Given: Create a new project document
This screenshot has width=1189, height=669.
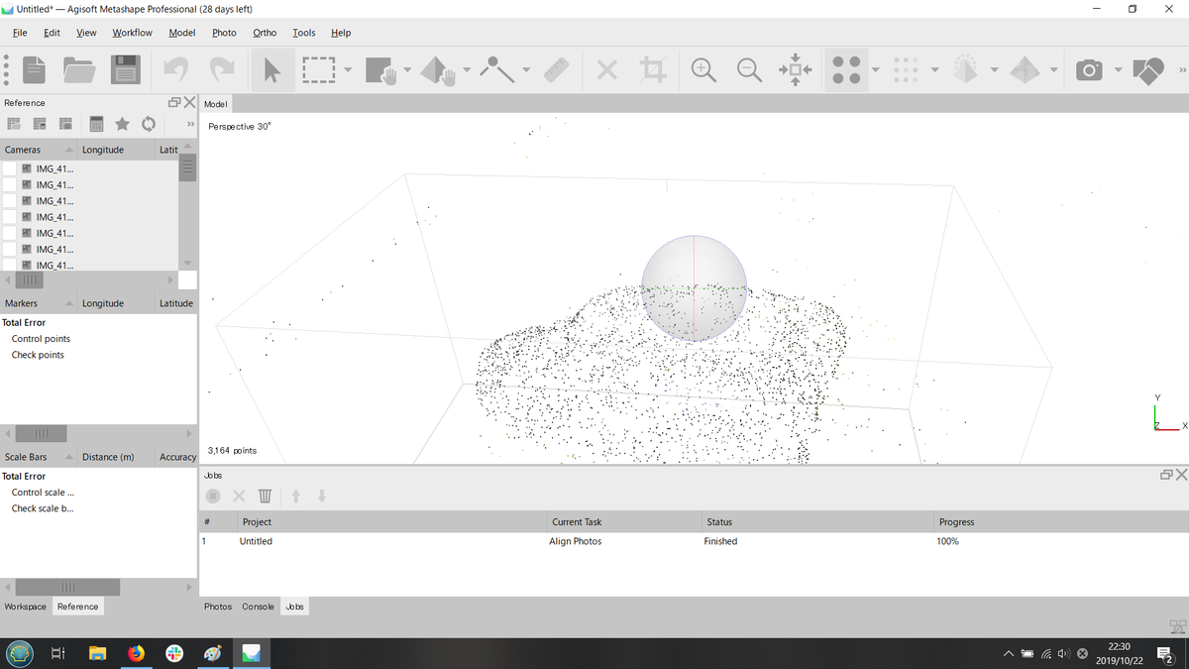Looking at the screenshot, I should click(x=34, y=69).
